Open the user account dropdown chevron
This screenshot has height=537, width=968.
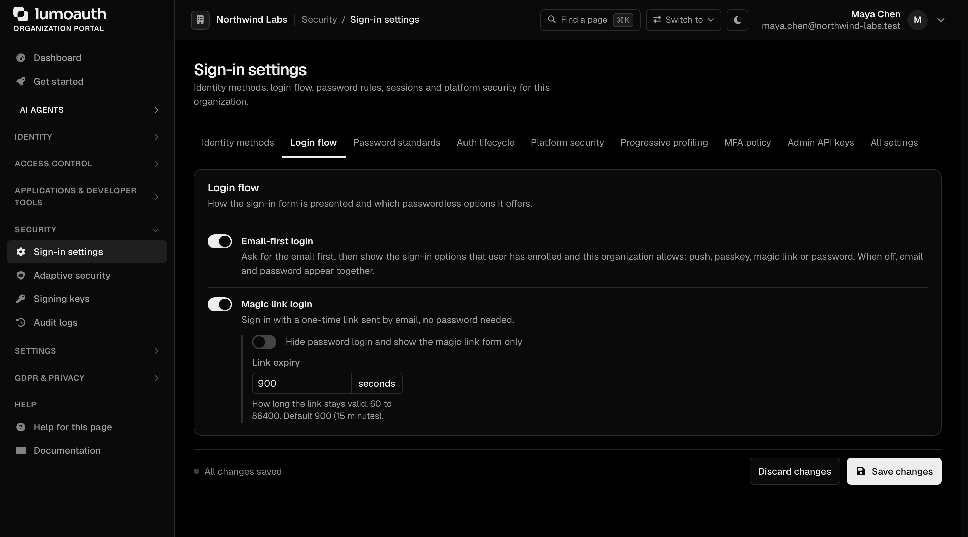click(x=940, y=20)
